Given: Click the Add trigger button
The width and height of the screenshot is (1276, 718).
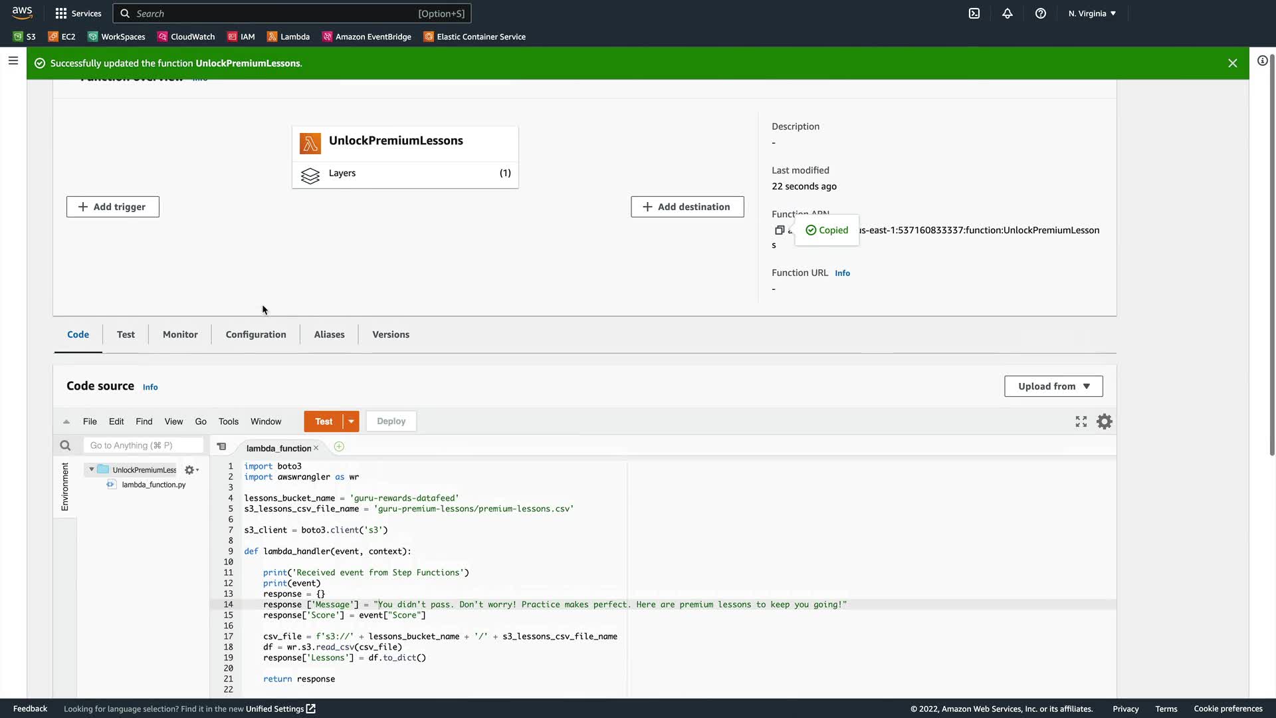Looking at the screenshot, I should point(112,207).
